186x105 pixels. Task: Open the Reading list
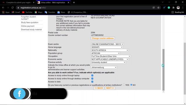178,12
